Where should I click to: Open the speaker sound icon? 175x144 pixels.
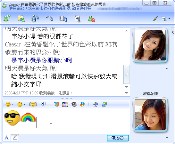coord(74,104)
